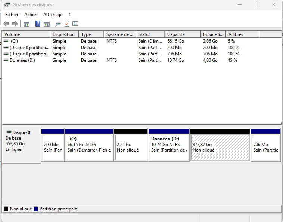Open the Fichier menu
This screenshot has height=222, width=283.
tap(12, 15)
